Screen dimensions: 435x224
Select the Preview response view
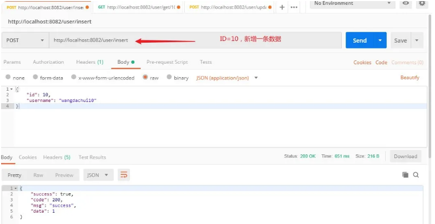point(64,175)
